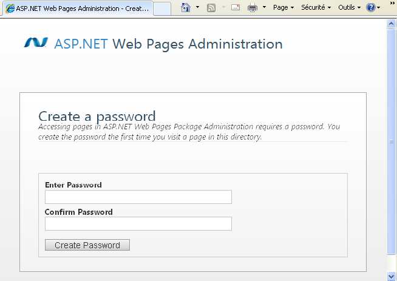
Task: Click the Read Mail envelope icon
Action: pos(236,8)
